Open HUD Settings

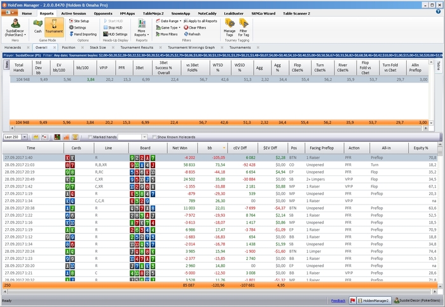click(x=115, y=34)
